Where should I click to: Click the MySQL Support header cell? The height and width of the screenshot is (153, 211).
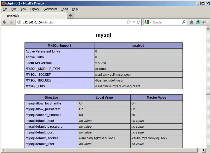pyautogui.click(x=59, y=45)
